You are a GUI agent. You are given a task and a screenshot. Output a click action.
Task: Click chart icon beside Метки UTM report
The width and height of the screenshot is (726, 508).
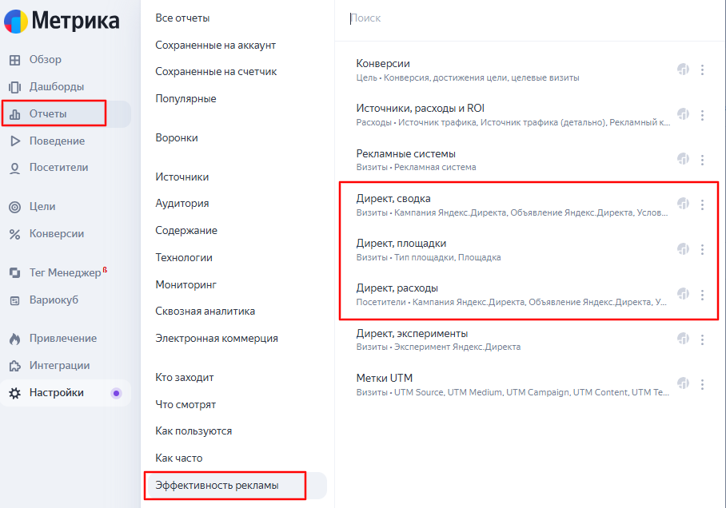[683, 383]
